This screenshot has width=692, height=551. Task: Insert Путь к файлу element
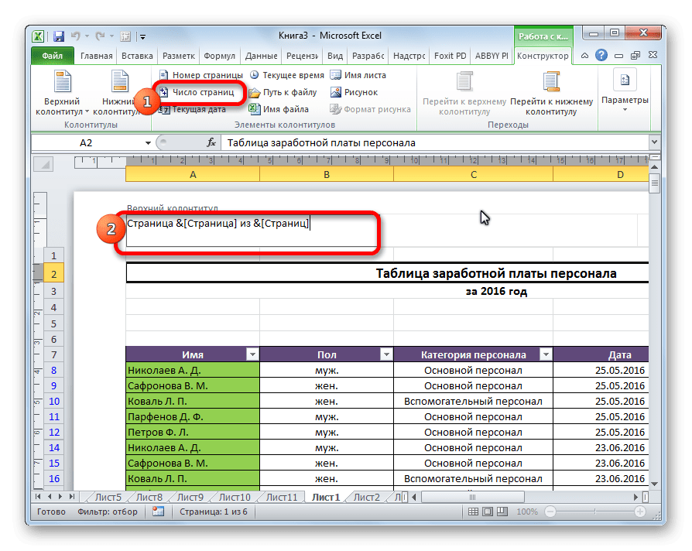(283, 92)
